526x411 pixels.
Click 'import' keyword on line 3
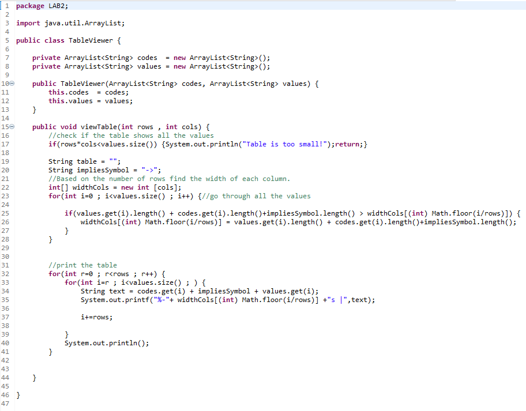coord(28,23)
